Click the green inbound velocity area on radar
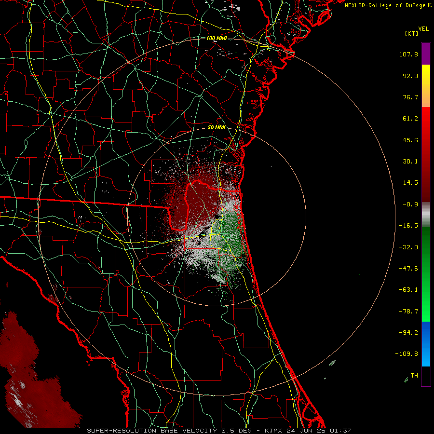 click(232, 238)
